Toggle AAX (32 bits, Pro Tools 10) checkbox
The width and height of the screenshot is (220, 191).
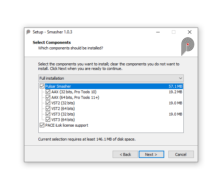click(48, 92)
